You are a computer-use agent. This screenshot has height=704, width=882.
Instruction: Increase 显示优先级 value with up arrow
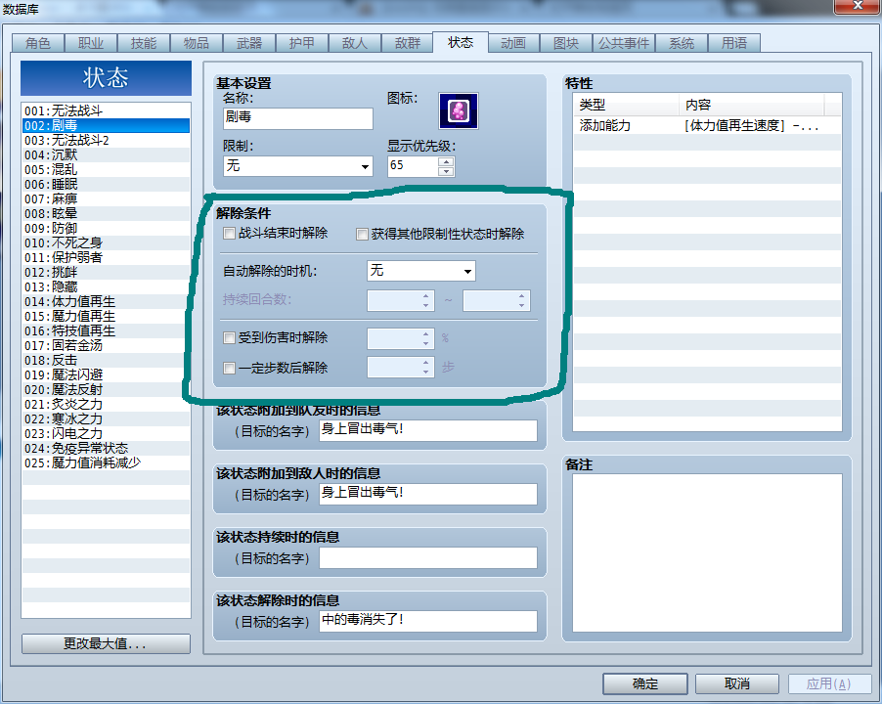pyautogui.click(x=446, y=161)
